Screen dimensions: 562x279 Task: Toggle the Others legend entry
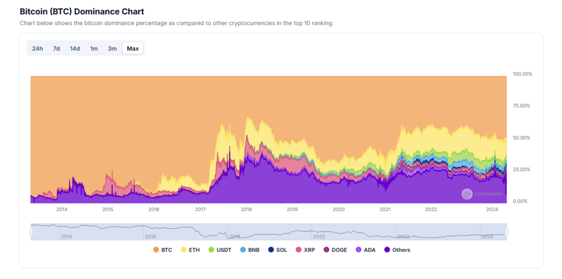(x=397, y=250)
